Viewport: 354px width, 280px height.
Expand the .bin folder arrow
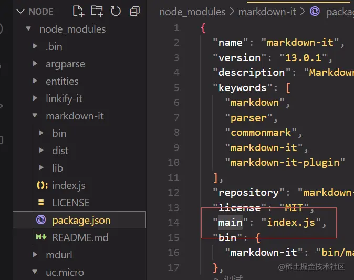(x=35, y=46)
